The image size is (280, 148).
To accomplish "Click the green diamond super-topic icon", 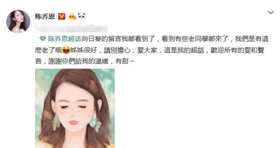I will pos(42,39).
